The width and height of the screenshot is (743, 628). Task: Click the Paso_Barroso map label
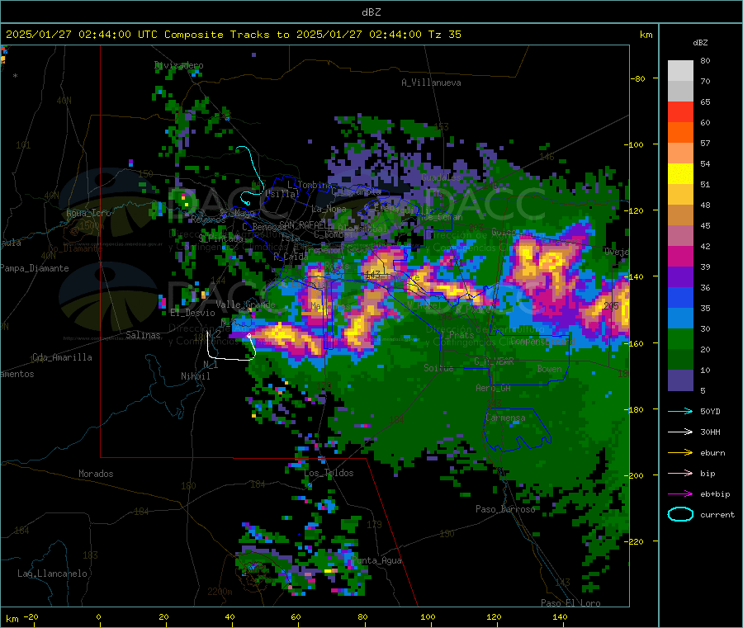coord(505,509)
